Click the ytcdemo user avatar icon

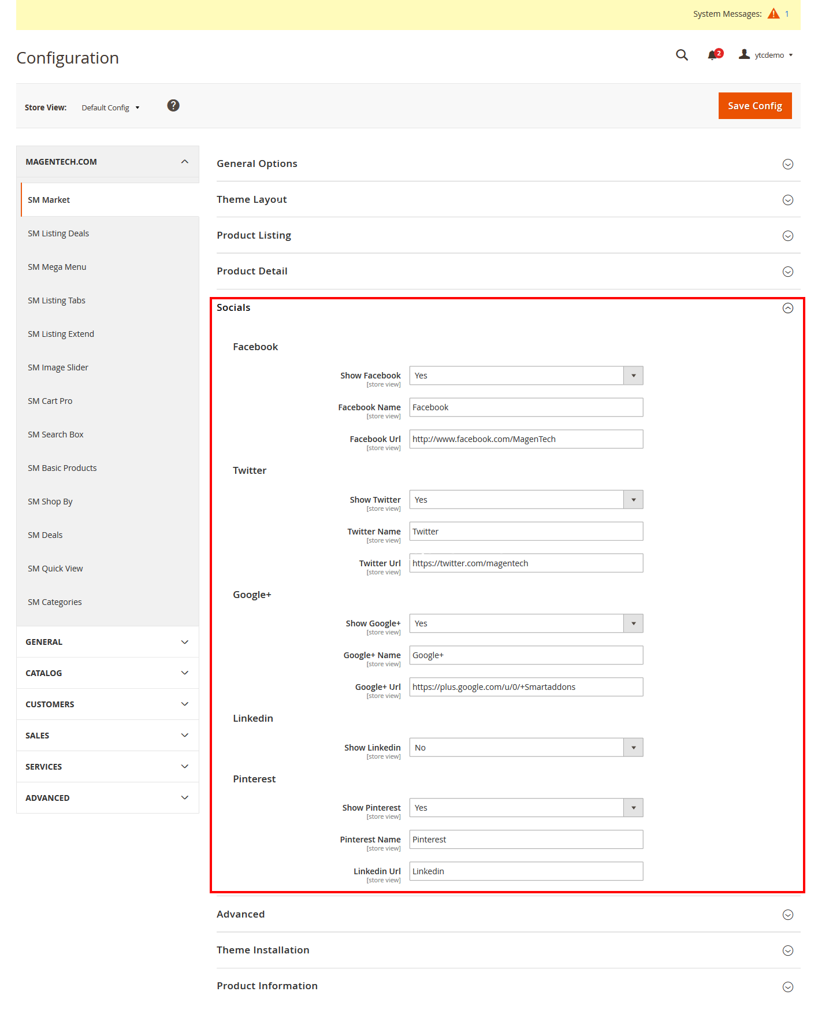click(745, 54)
